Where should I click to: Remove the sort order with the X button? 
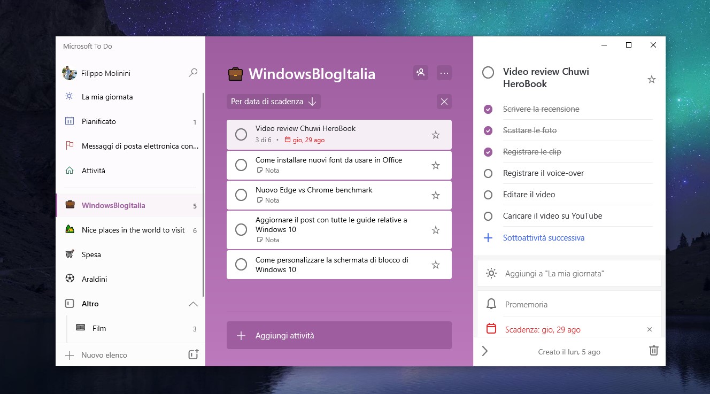[444, 102]
